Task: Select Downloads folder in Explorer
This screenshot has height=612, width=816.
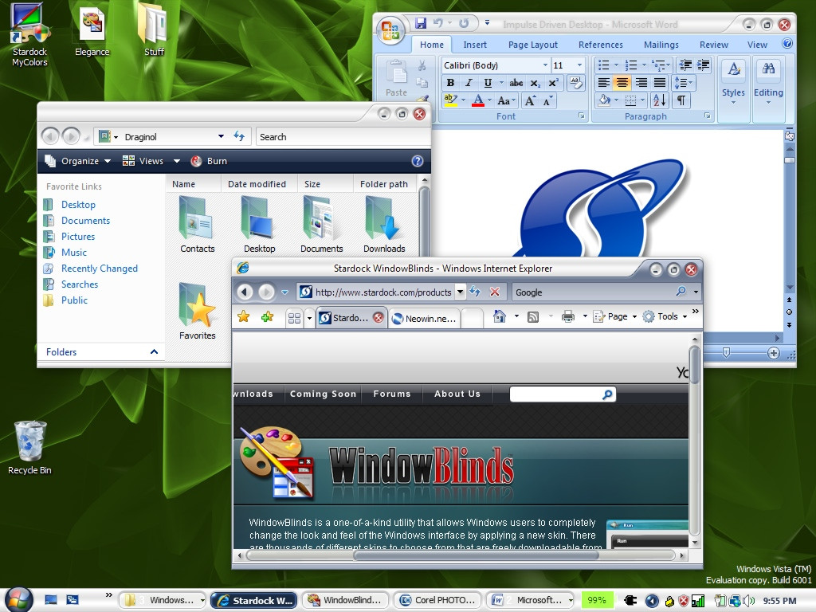Action: click(x=384, y=225)
